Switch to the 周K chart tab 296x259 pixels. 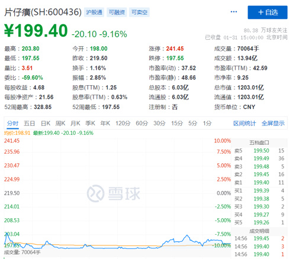(60, 124)
